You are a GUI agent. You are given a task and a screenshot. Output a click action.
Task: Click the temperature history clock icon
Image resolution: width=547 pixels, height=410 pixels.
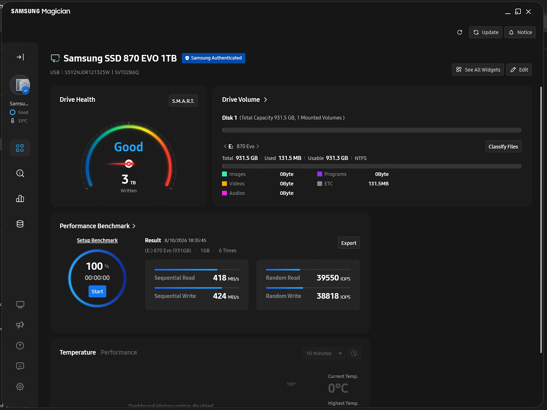click(x=354, y=353)
